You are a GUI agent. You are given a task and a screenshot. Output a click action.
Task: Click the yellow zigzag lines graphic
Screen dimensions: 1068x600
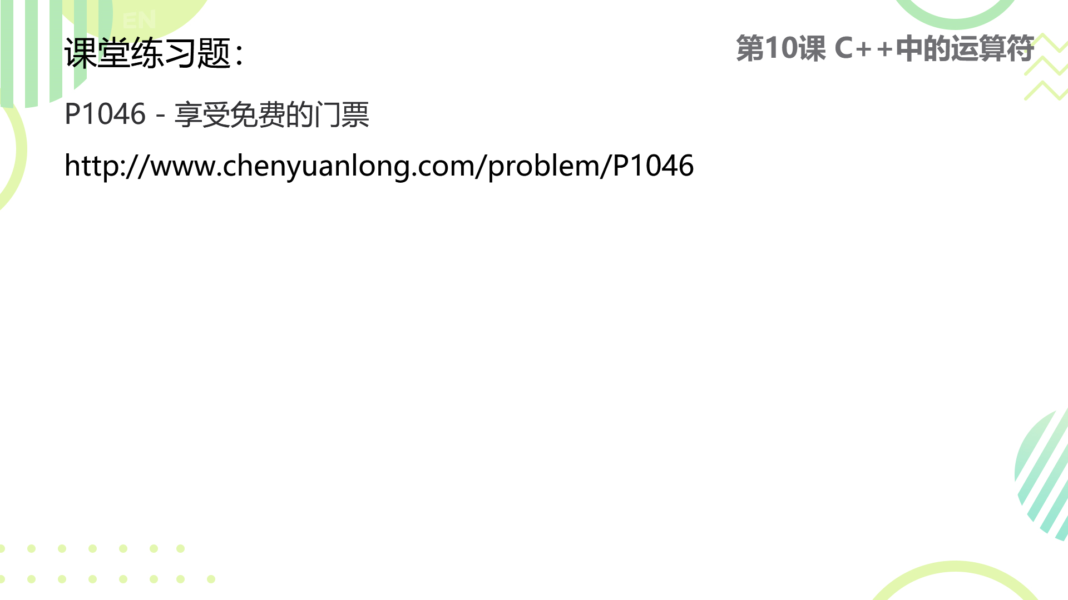(x=1046, y=67)
